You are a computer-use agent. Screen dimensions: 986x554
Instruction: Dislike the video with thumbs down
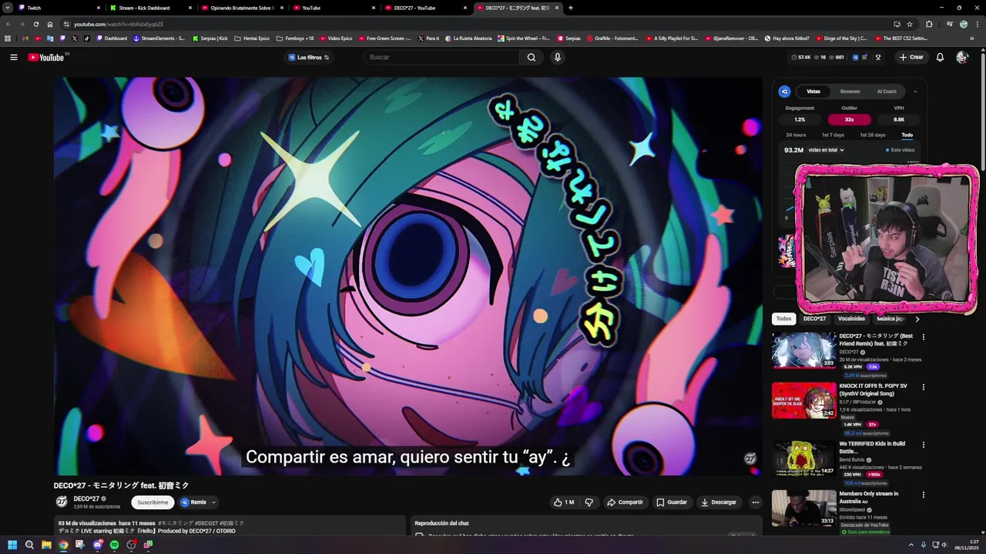click(589, 502)
